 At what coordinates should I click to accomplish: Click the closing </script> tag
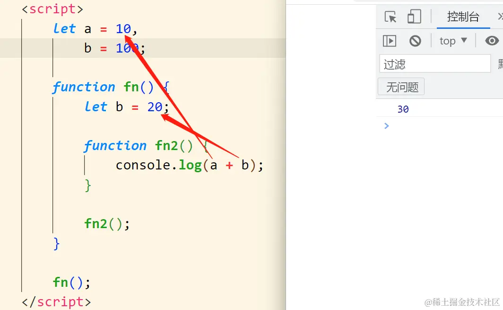coord(56,302)
